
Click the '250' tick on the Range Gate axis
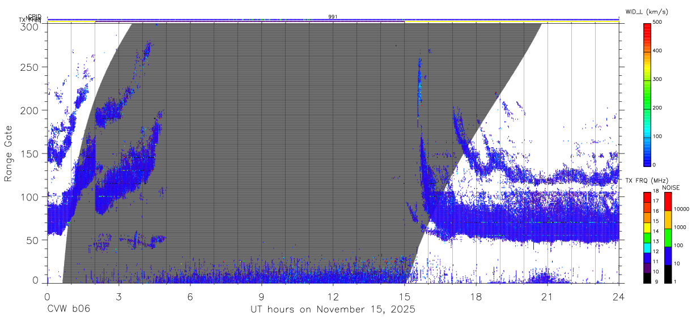(x=29, y=67)
